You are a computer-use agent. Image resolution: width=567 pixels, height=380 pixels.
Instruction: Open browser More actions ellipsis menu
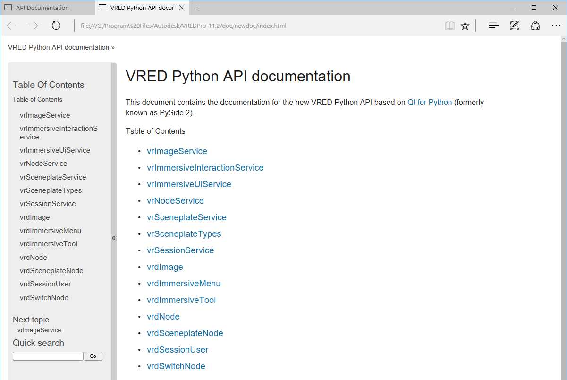(x=556, y=26)
